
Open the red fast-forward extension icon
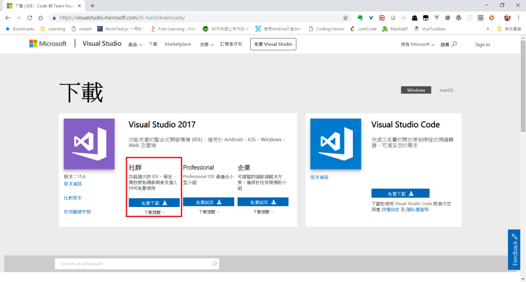click(x=382, y=18)
